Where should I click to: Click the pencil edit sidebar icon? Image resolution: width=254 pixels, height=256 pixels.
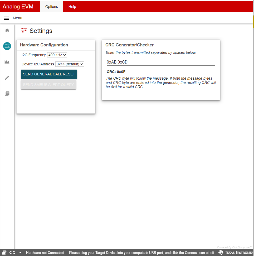click(x=7, y=78)
